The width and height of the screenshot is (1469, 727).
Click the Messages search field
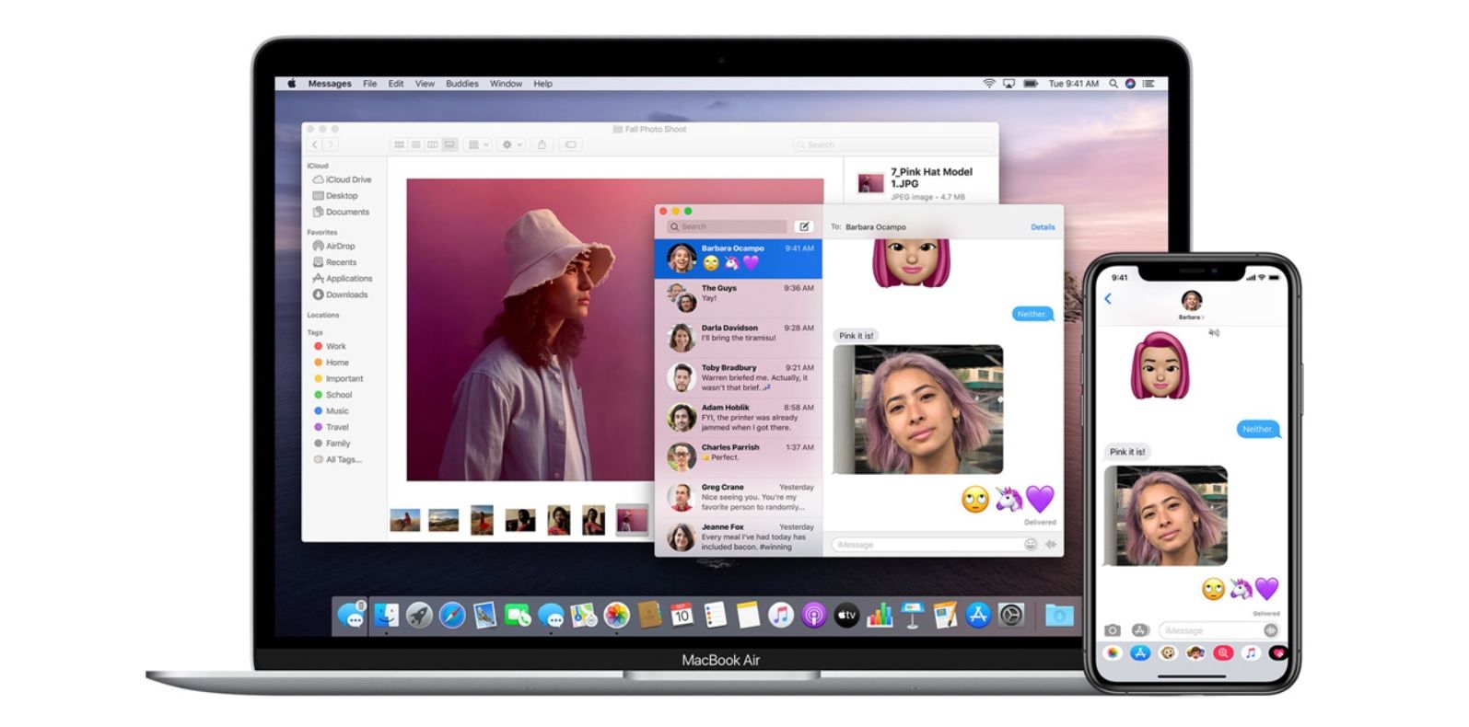[x=728, y=226]
